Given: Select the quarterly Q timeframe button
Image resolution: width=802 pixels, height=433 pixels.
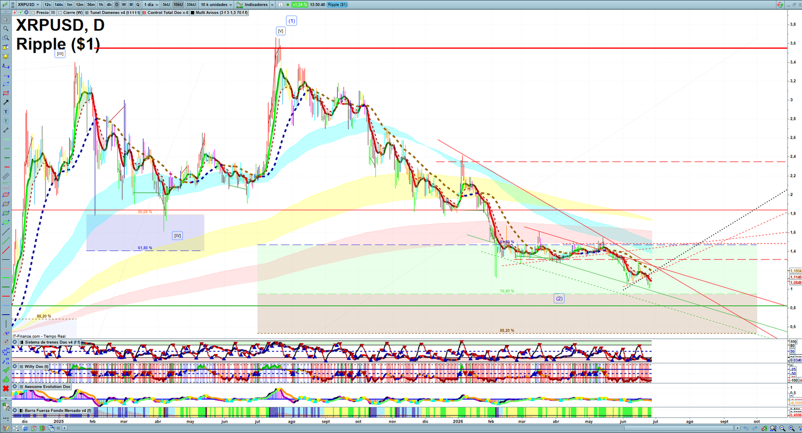Looking at the screenshot, I should pos(138,5).
